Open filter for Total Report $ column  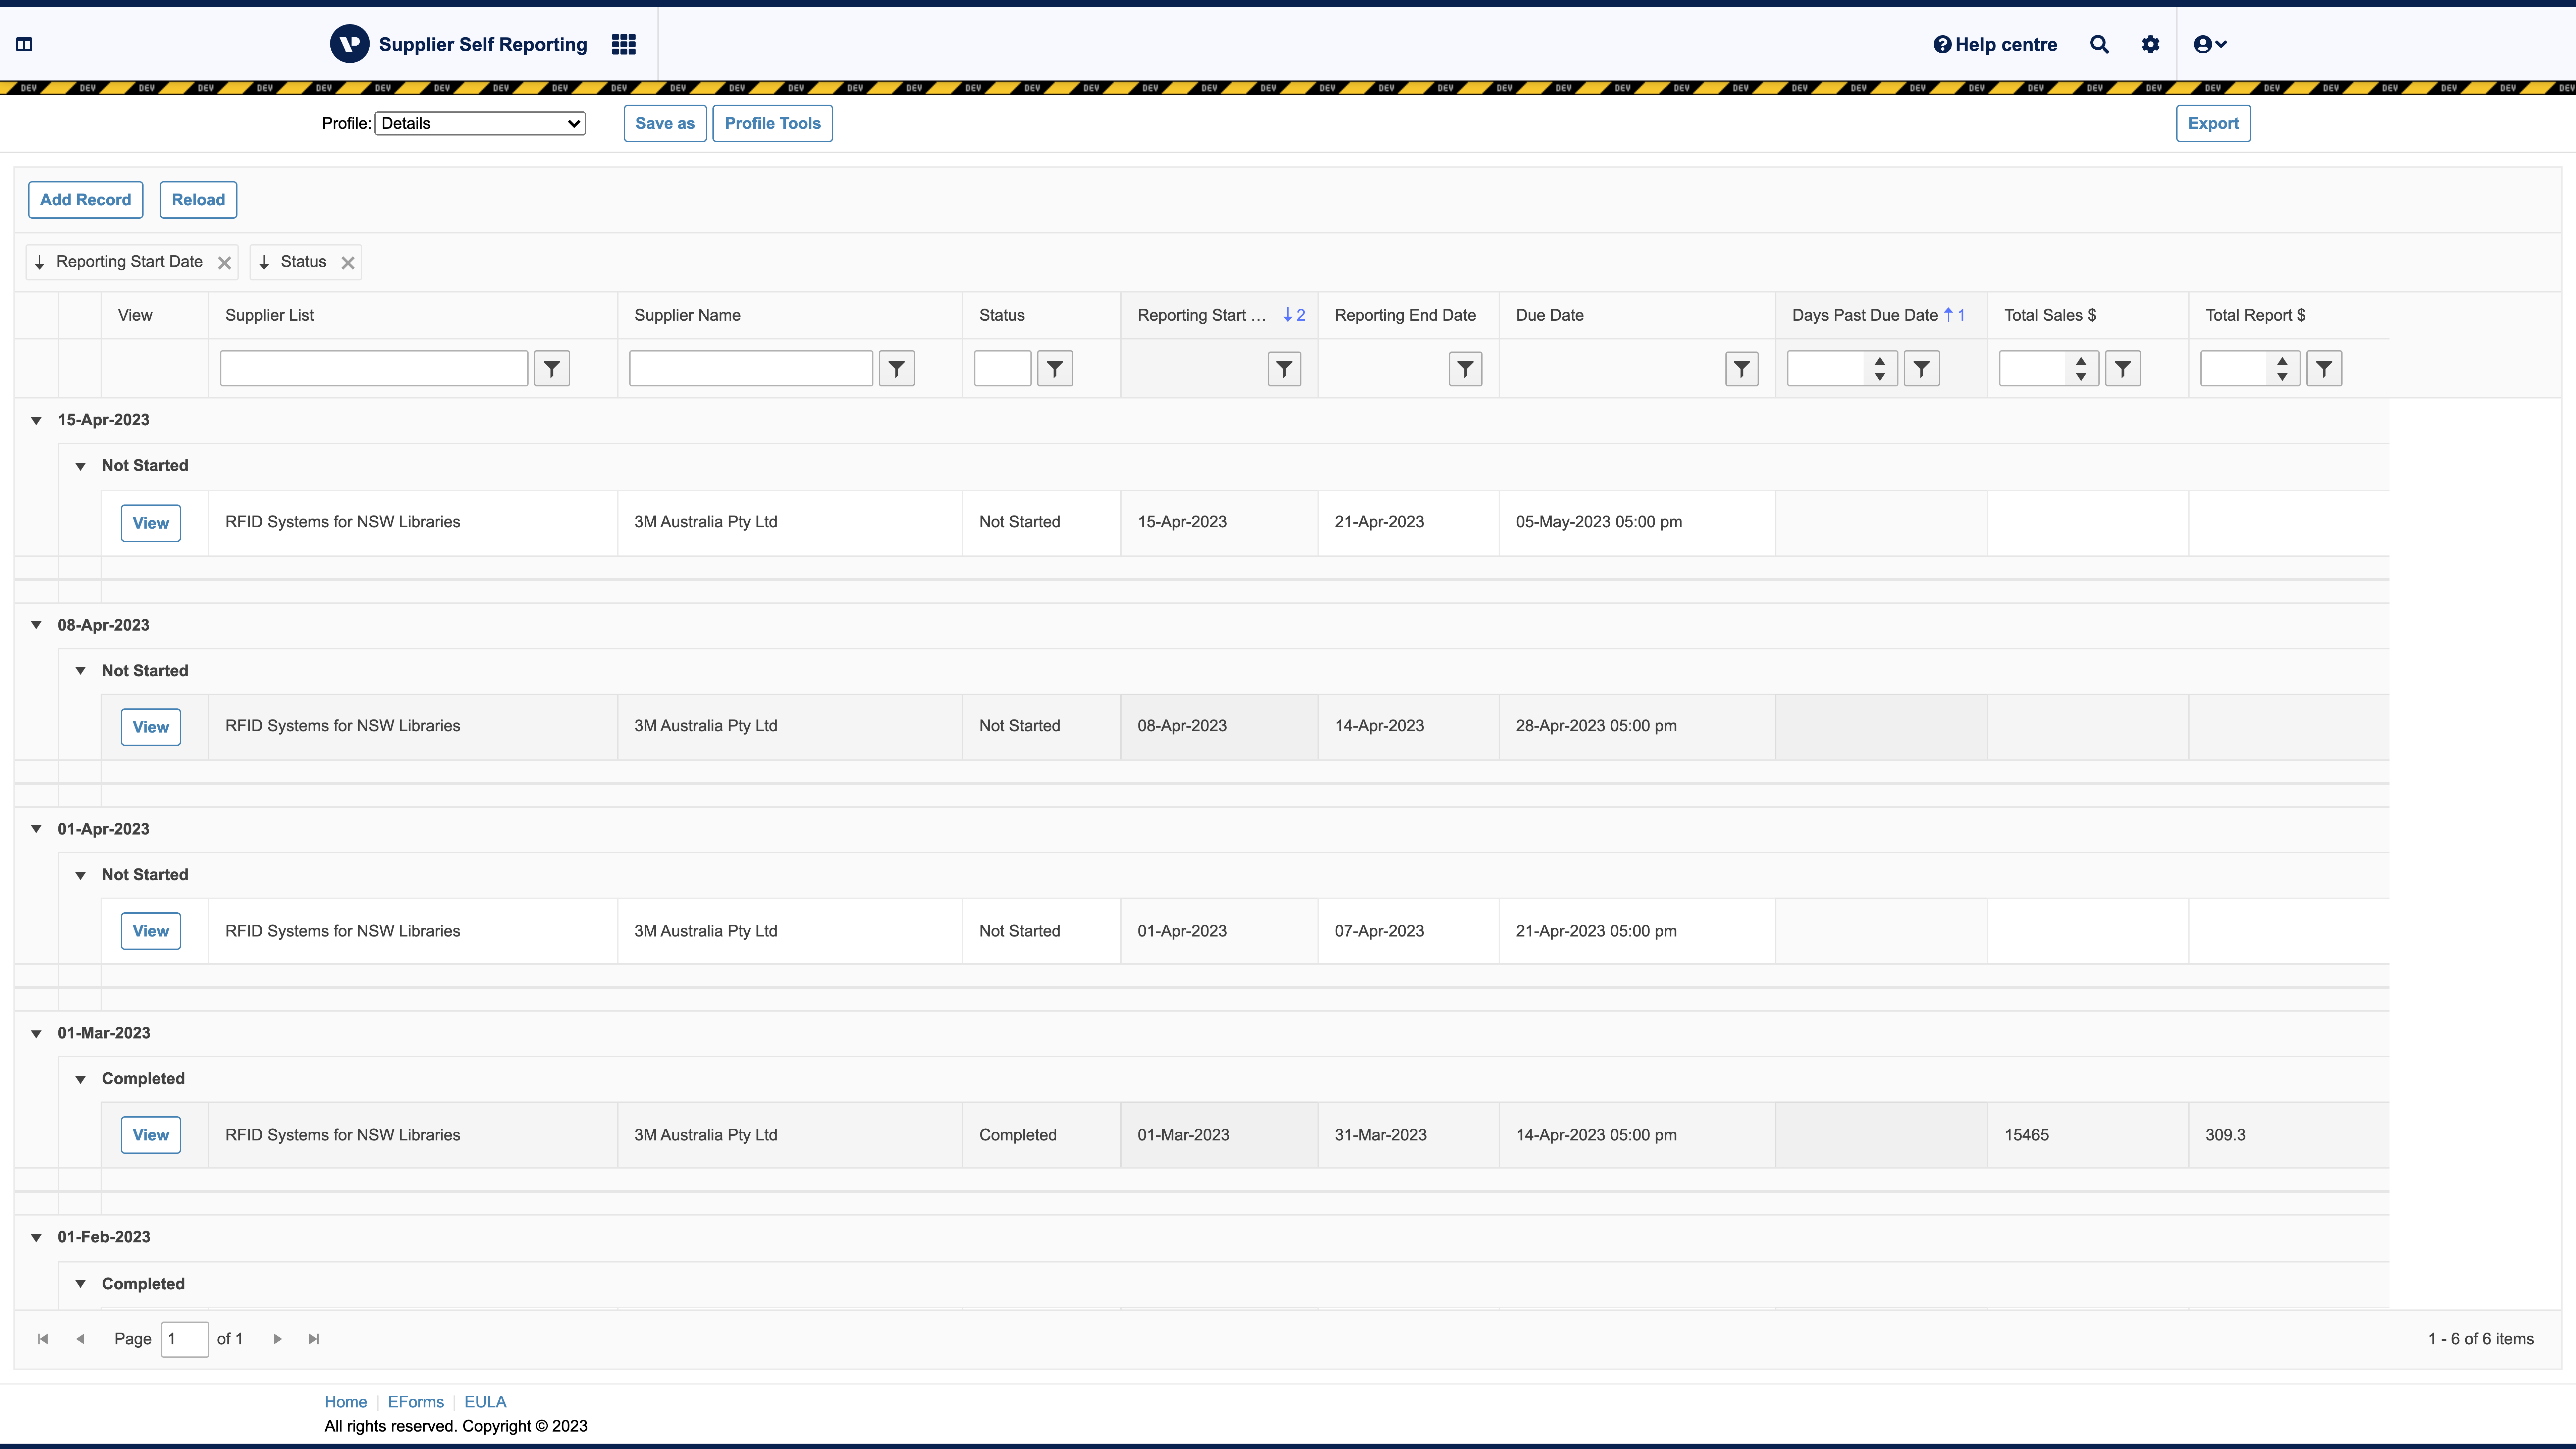pos(2324,369)
